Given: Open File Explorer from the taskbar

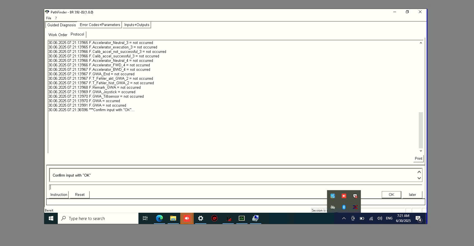Looking at the screenshot, I should (x=173, y=218).
